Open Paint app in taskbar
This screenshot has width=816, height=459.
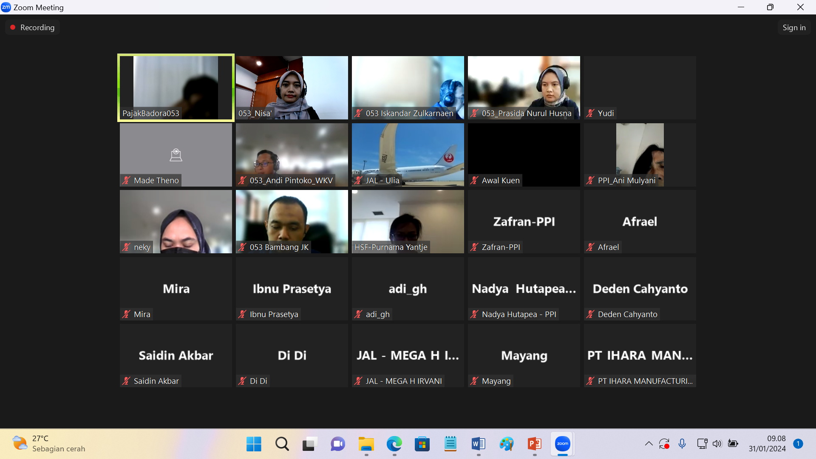pos(506,444)
